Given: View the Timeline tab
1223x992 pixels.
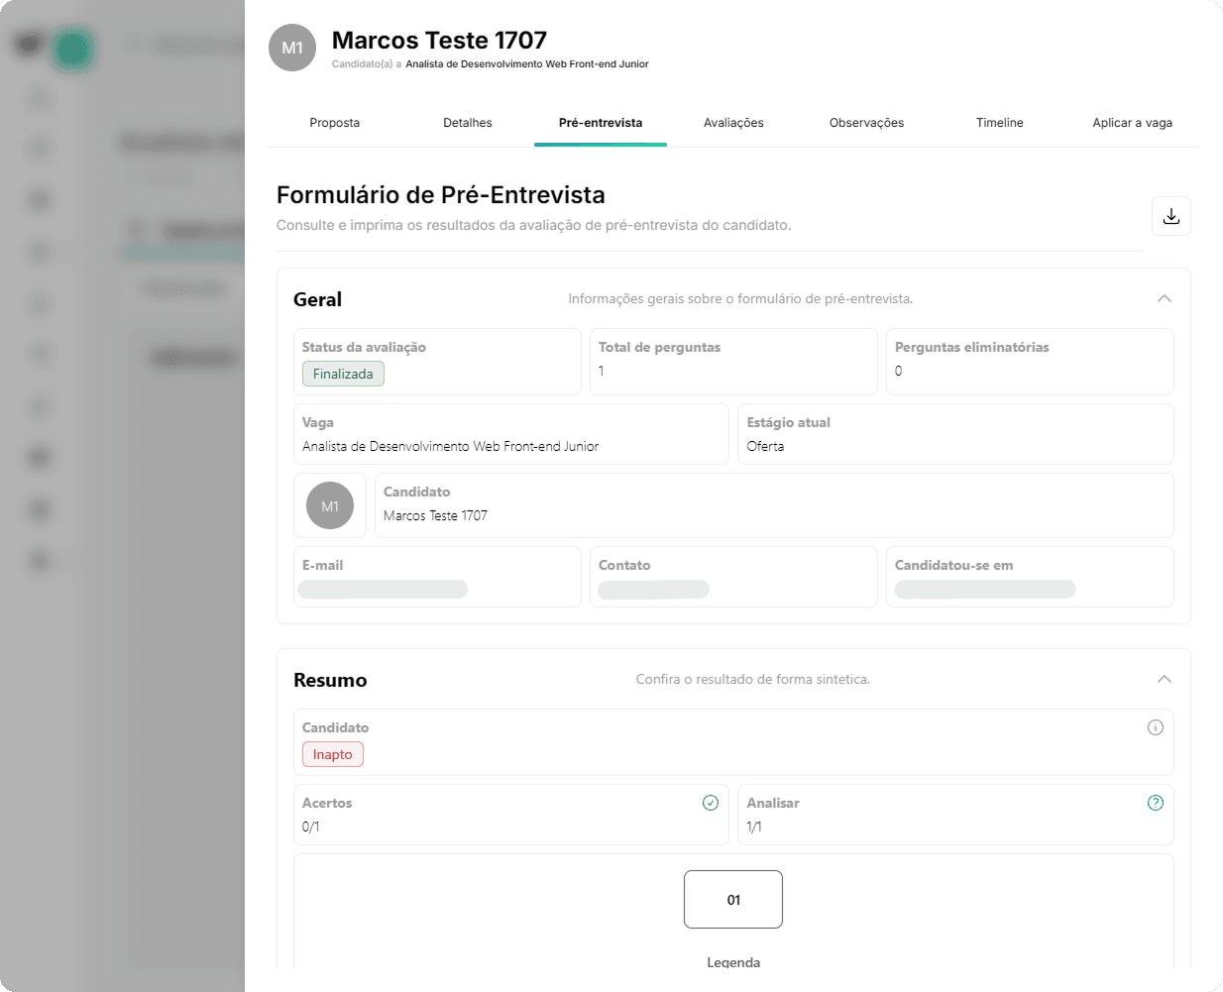Looking at the screenshot, I should (999, 123).
